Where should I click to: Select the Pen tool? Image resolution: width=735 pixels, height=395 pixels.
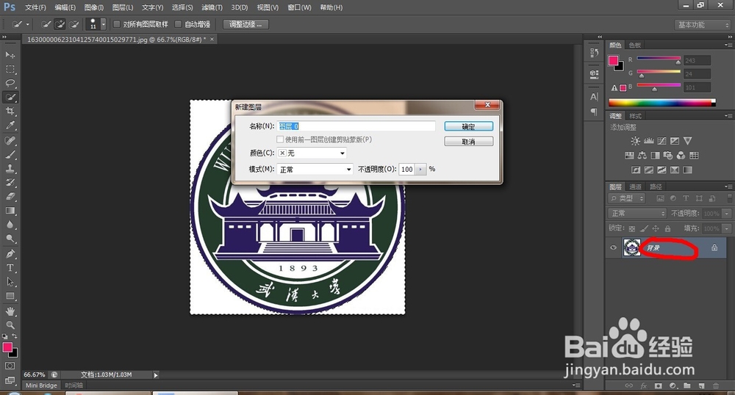click(10, 253)
